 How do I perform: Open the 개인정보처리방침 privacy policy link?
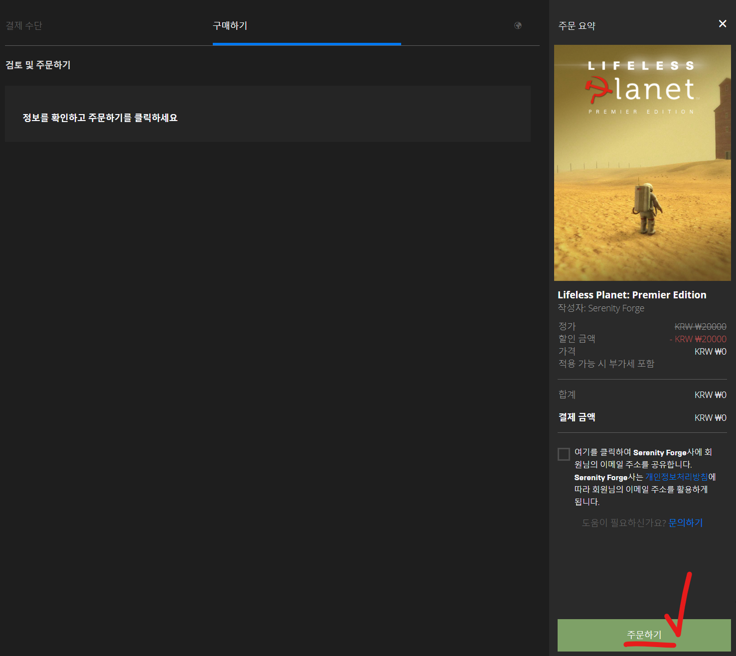(x=677, y=477)
